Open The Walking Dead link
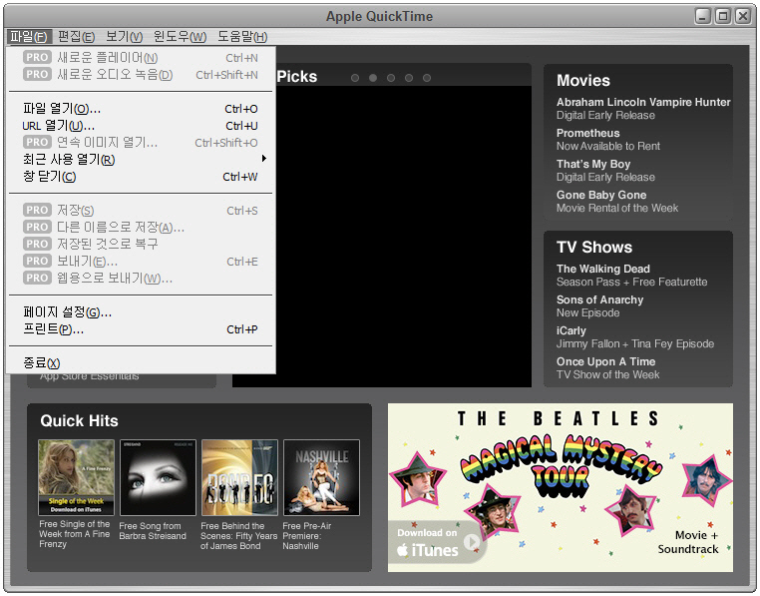The image size is (760, 596). pyautogui.click(x=603, y=269)
